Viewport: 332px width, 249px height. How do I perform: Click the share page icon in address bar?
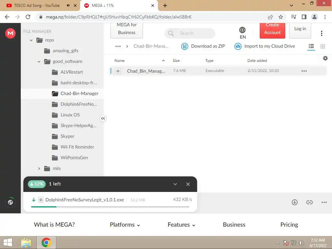click(x=270, y=17)
